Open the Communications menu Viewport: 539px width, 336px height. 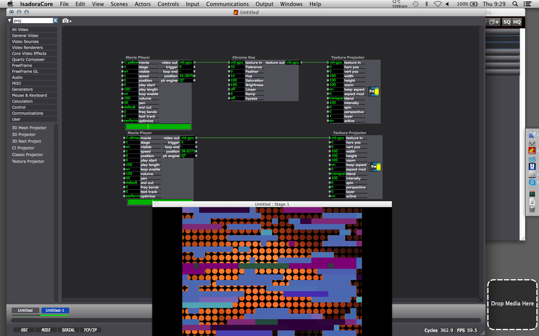[227, 4]
